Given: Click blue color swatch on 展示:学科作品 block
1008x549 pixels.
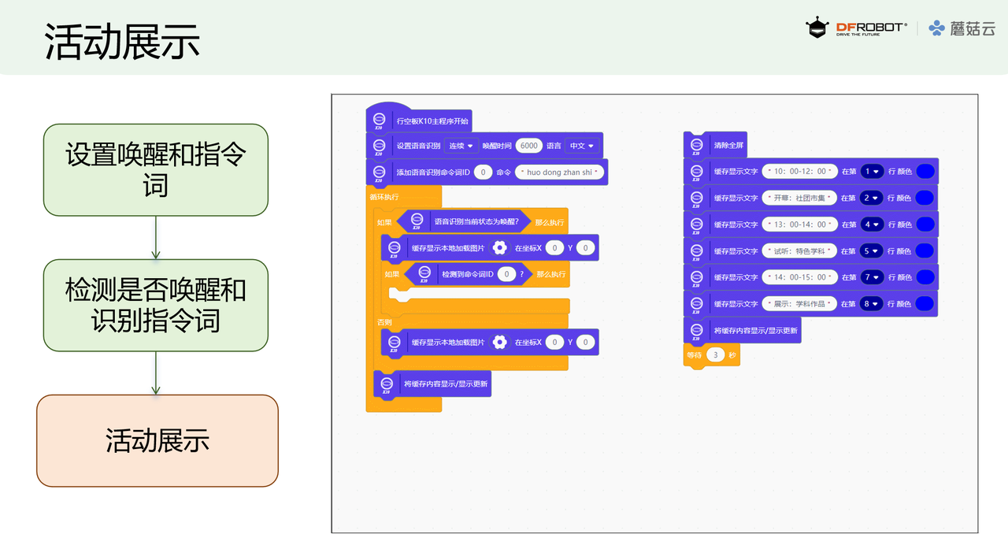Looking at the screenshot, I should [x=925, y=303].
